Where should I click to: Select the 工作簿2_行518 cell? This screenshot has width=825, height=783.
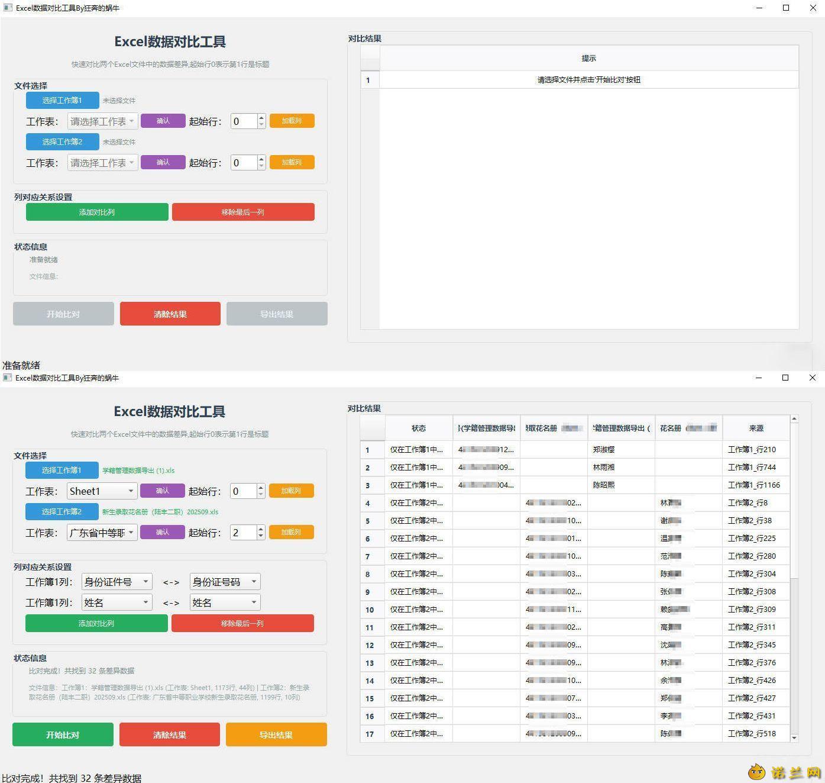point(756,734)
